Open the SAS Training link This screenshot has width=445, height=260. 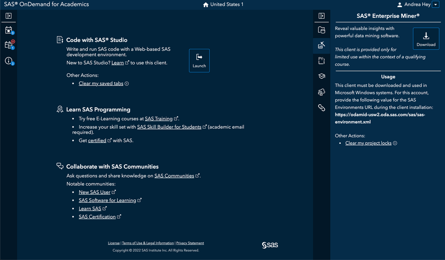[159, 118]
